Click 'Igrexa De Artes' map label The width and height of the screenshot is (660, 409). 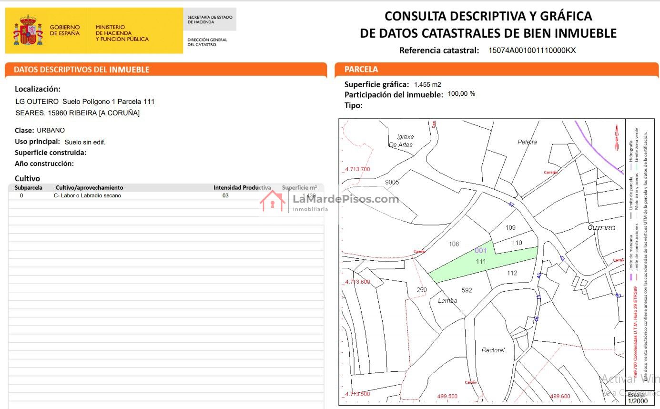coord(401,141)
